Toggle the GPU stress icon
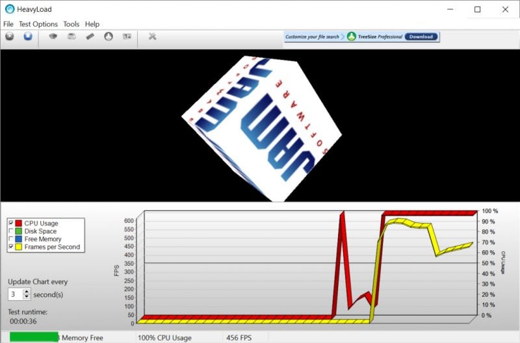Image resolution: width=520 pixels, height=343 pixels. [x=127, y=36]
